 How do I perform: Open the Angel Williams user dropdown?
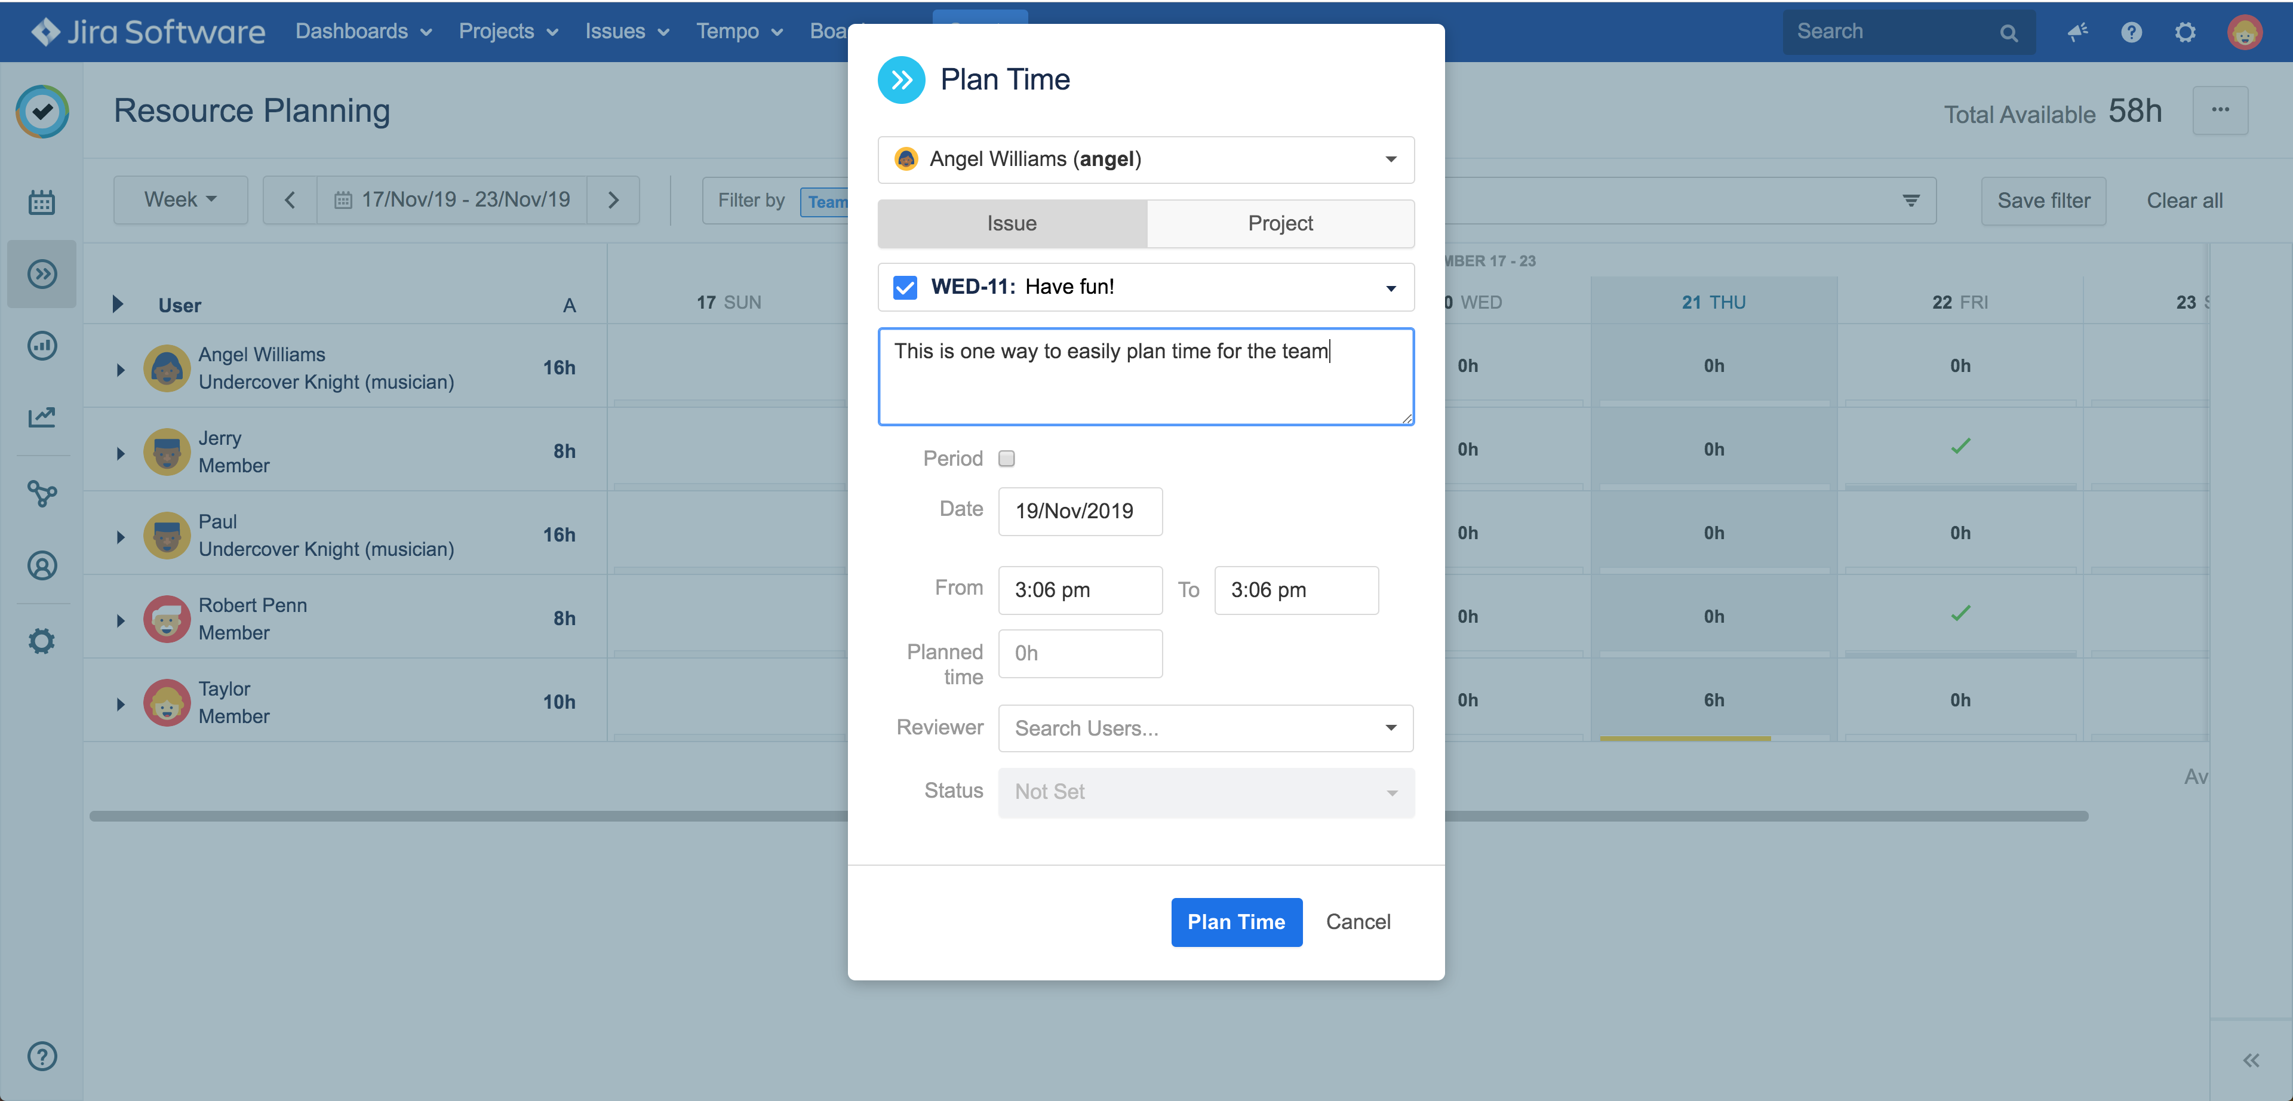point(1145,159)
